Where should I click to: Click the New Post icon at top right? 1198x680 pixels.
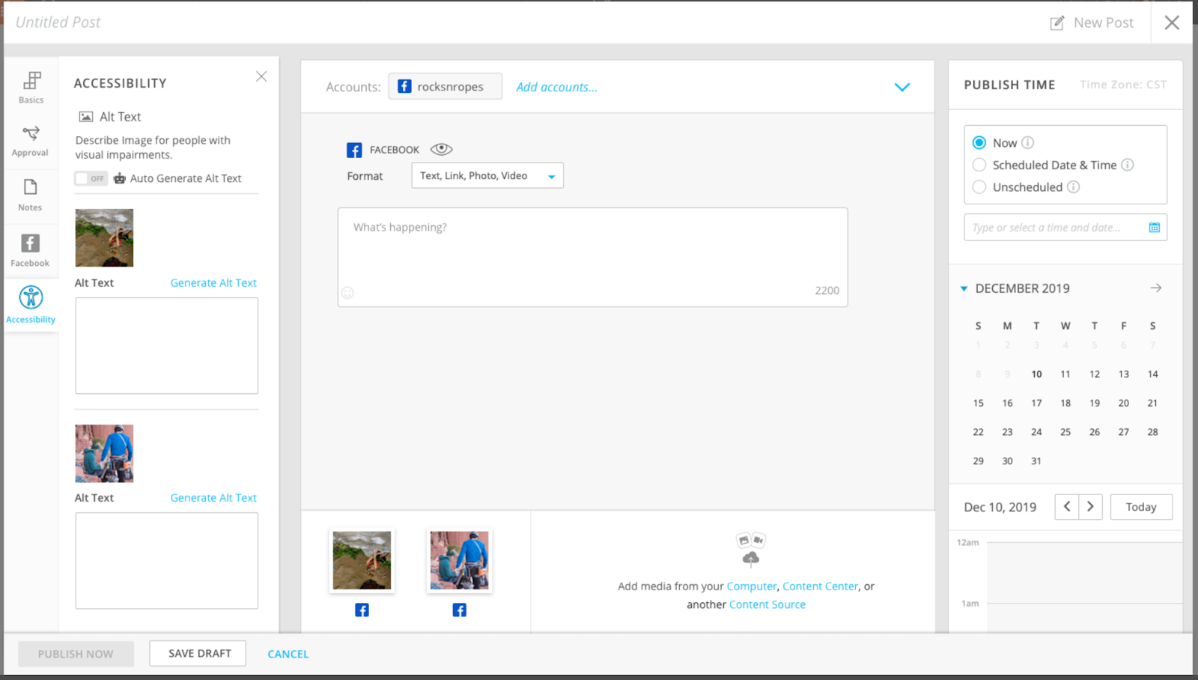coord(1057,22)
